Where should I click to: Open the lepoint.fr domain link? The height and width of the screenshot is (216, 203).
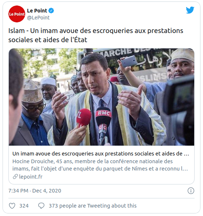coord(31,177)
